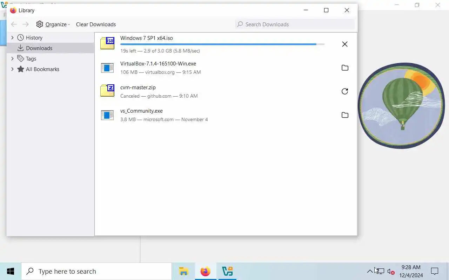The width and height of the screenshot is (449, 280).
Task: Focus the Search Downloads field
Action: 295,24
